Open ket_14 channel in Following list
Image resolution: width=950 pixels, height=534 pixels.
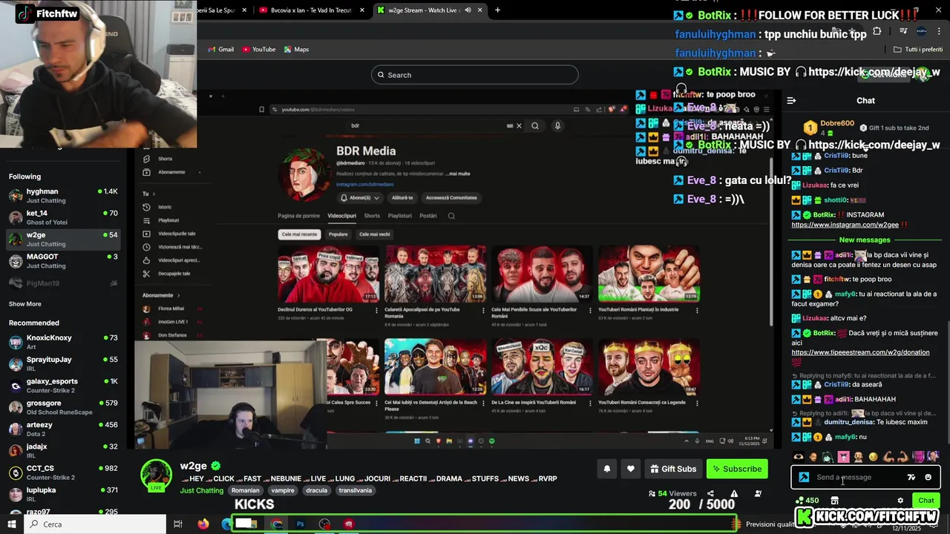click(x=63, y=217)
